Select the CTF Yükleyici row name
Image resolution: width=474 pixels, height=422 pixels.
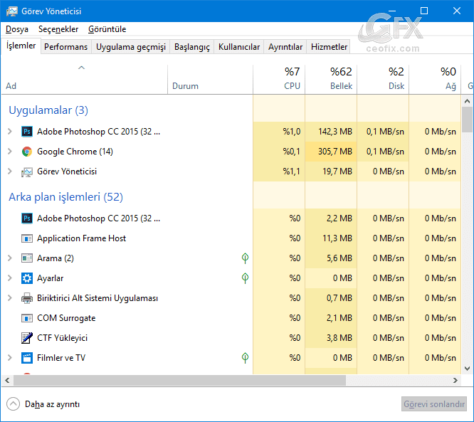[x=62, y=338]
